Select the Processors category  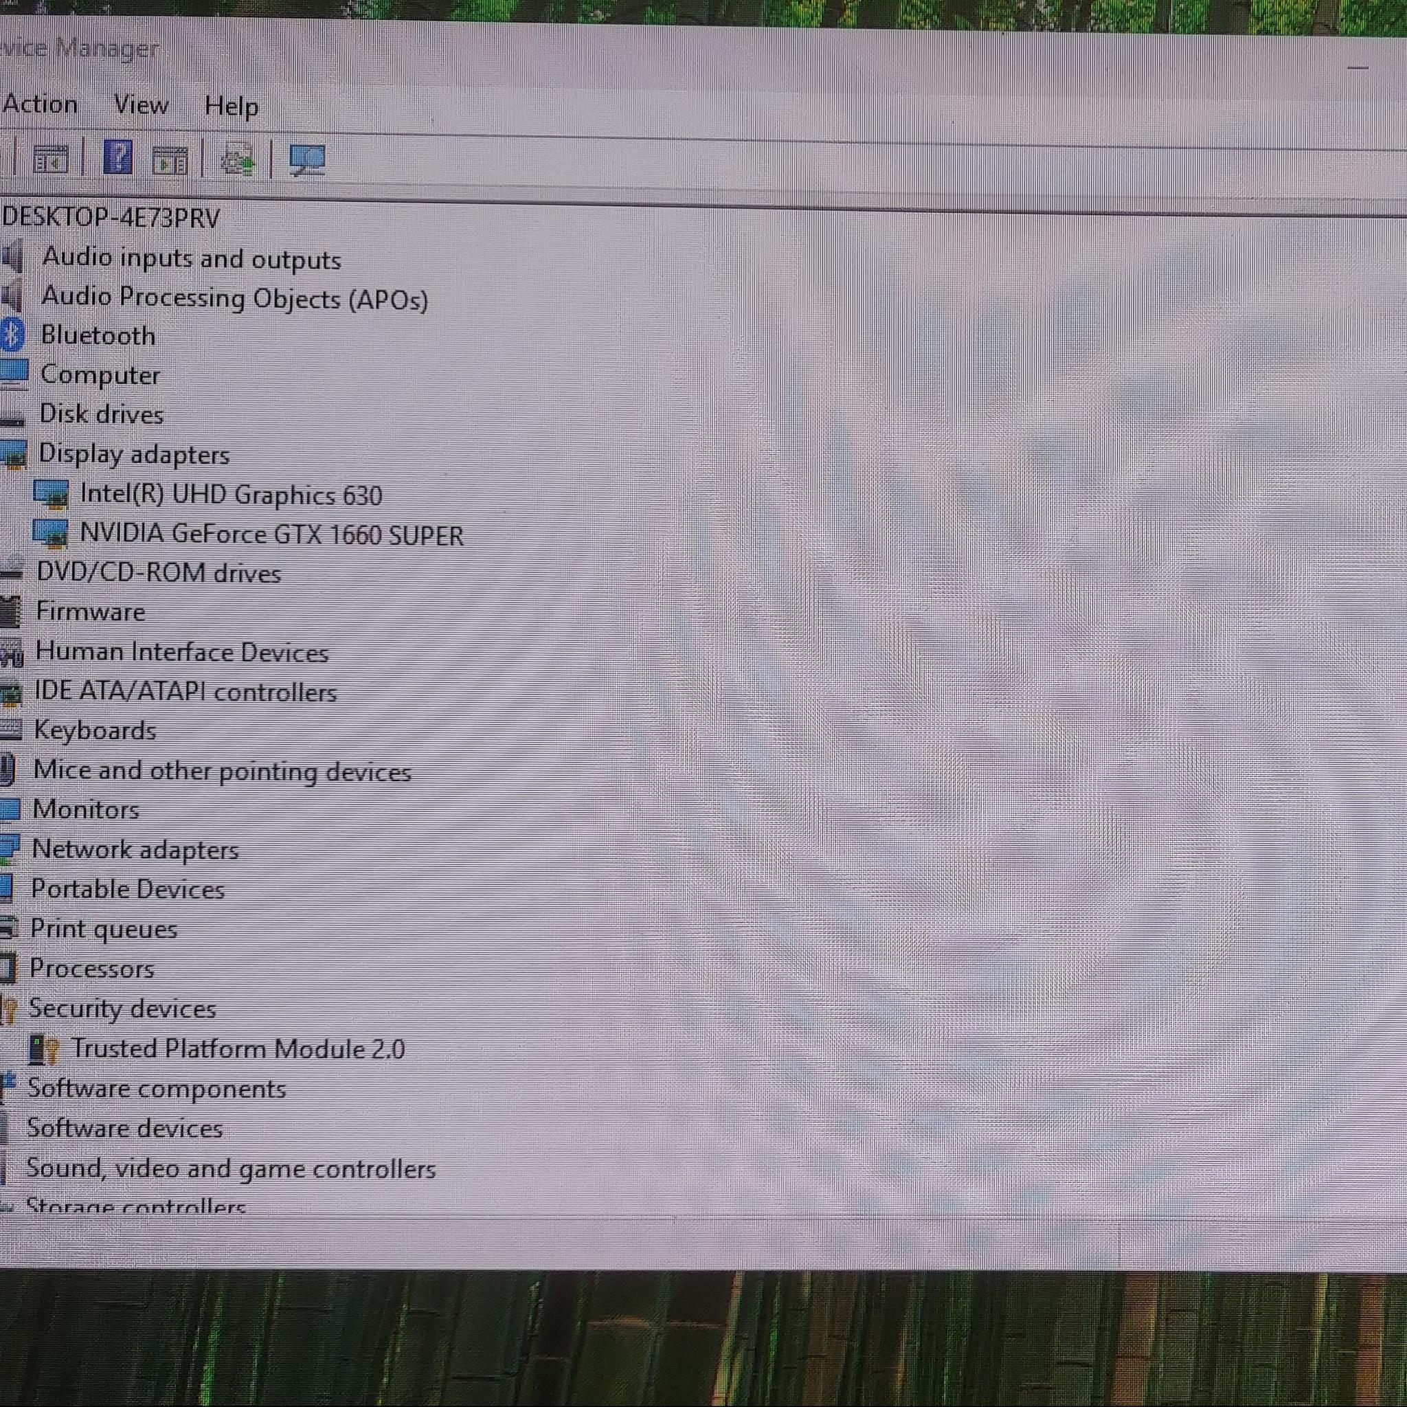92,969
